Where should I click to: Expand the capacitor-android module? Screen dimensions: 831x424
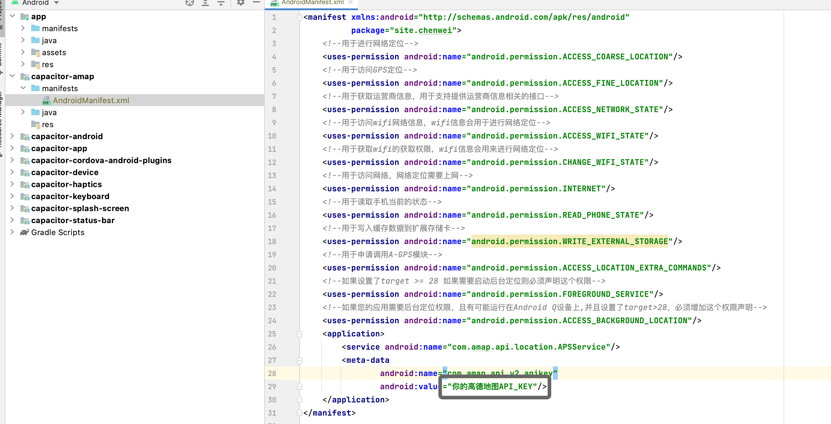[x=12, y=136]
